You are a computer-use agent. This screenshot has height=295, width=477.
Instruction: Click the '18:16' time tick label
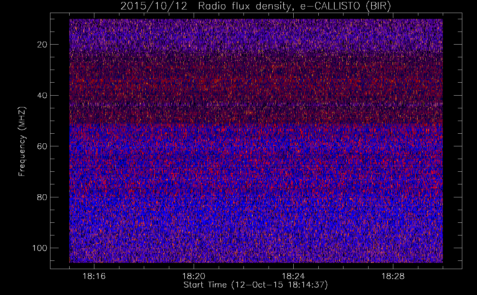pyautogui.click(x=94, y=276)
